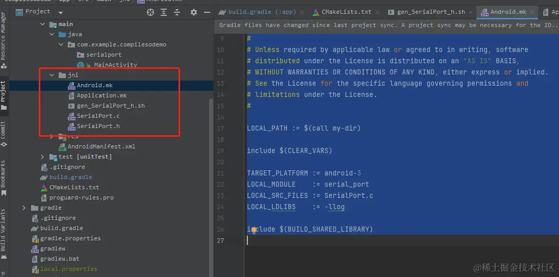
Task: Toggle the Project side tab
Action: [x=4, y=95]
